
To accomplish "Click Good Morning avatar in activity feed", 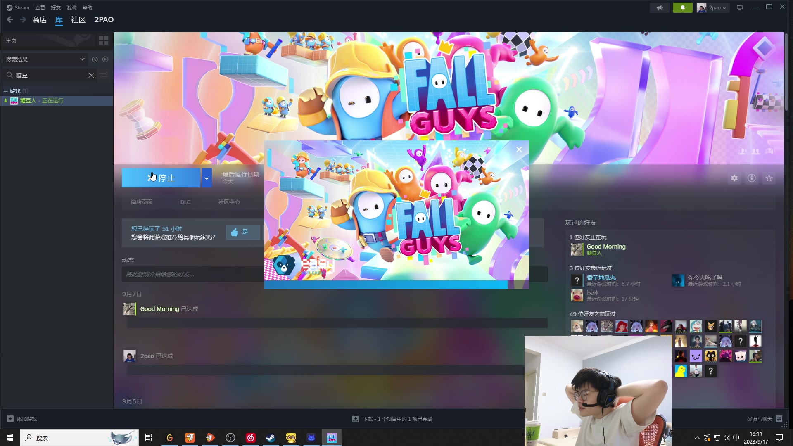I will point(130,309).
